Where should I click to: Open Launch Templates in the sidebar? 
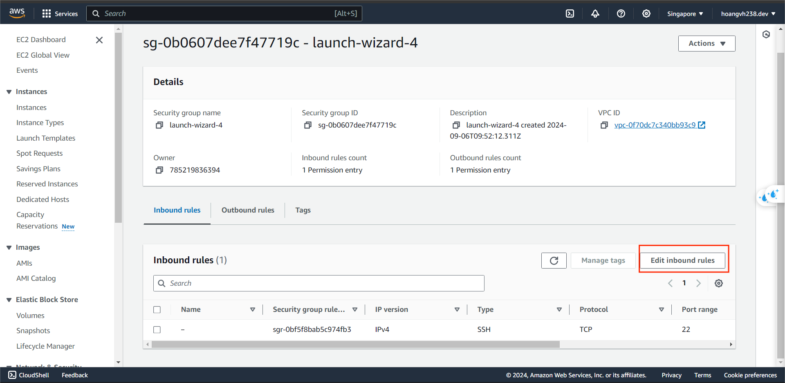46,138
